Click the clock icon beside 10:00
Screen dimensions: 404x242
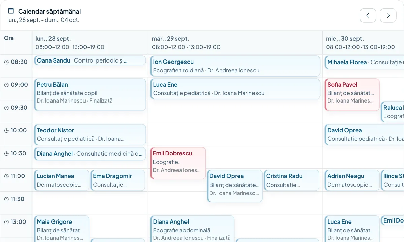pos(6,130)
